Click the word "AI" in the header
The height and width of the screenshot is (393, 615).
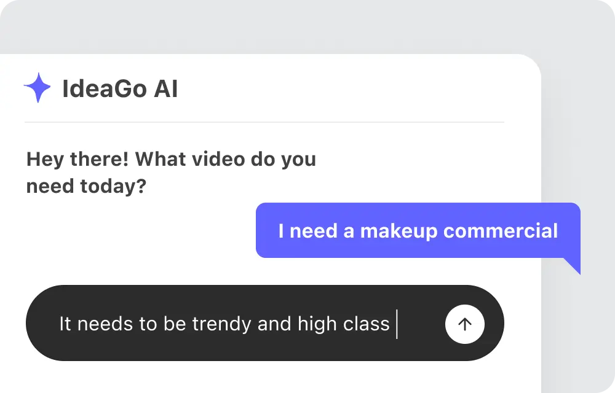click(x=165, y=89)
